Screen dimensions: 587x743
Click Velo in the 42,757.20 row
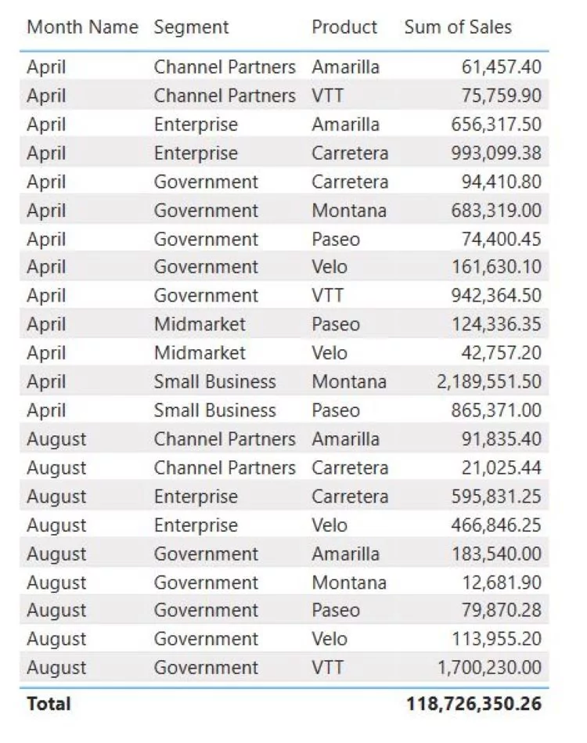tap(330, 354)
